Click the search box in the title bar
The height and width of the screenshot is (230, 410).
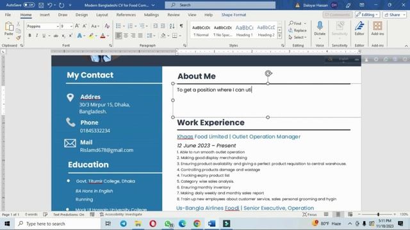click(x=220, y=5)
